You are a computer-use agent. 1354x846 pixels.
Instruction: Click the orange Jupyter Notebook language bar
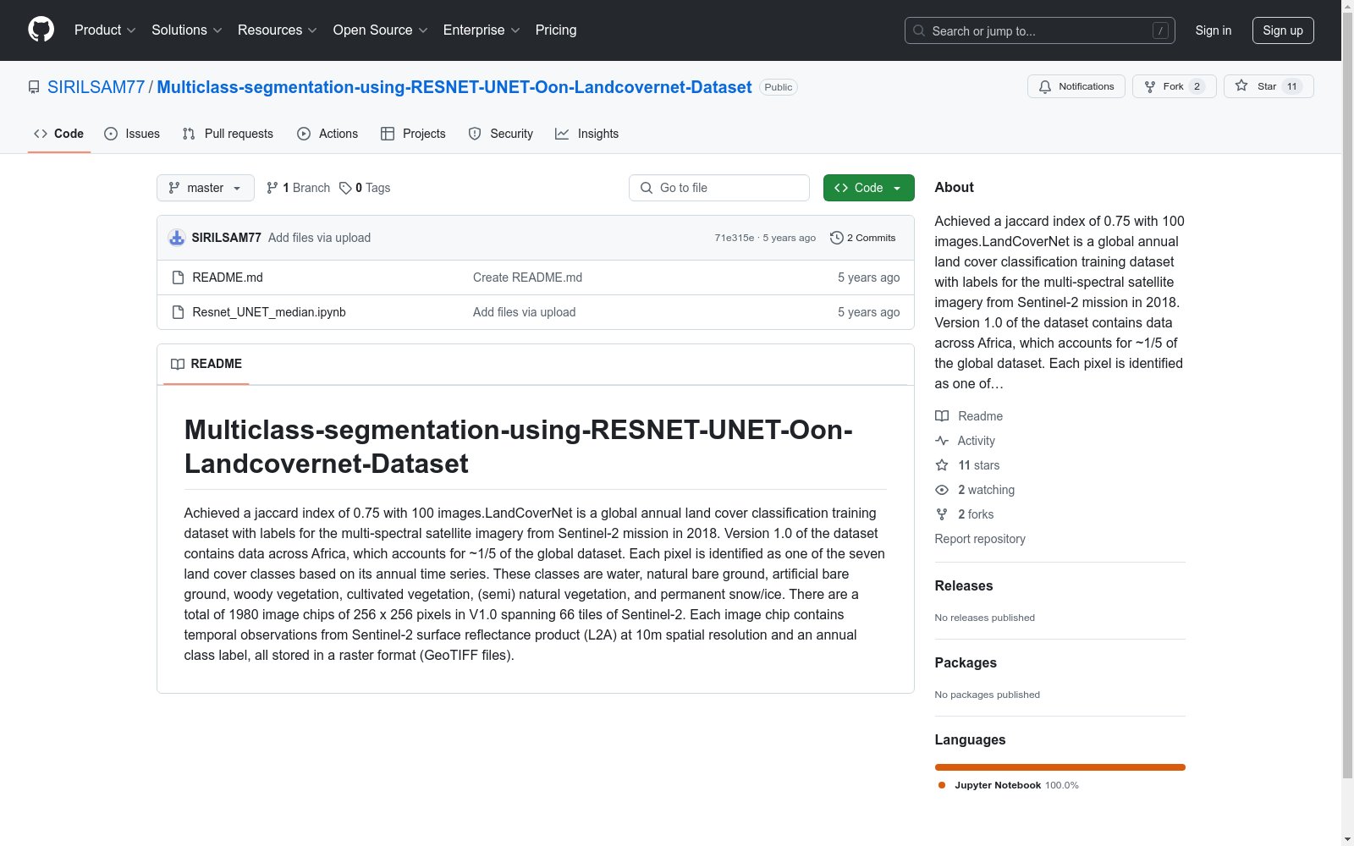1060,767
